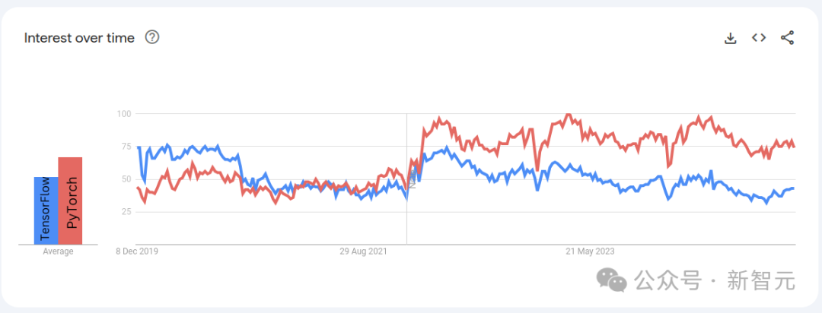
Task: Click the help icon beside Interest over time
Action: [x=152, y=37]
